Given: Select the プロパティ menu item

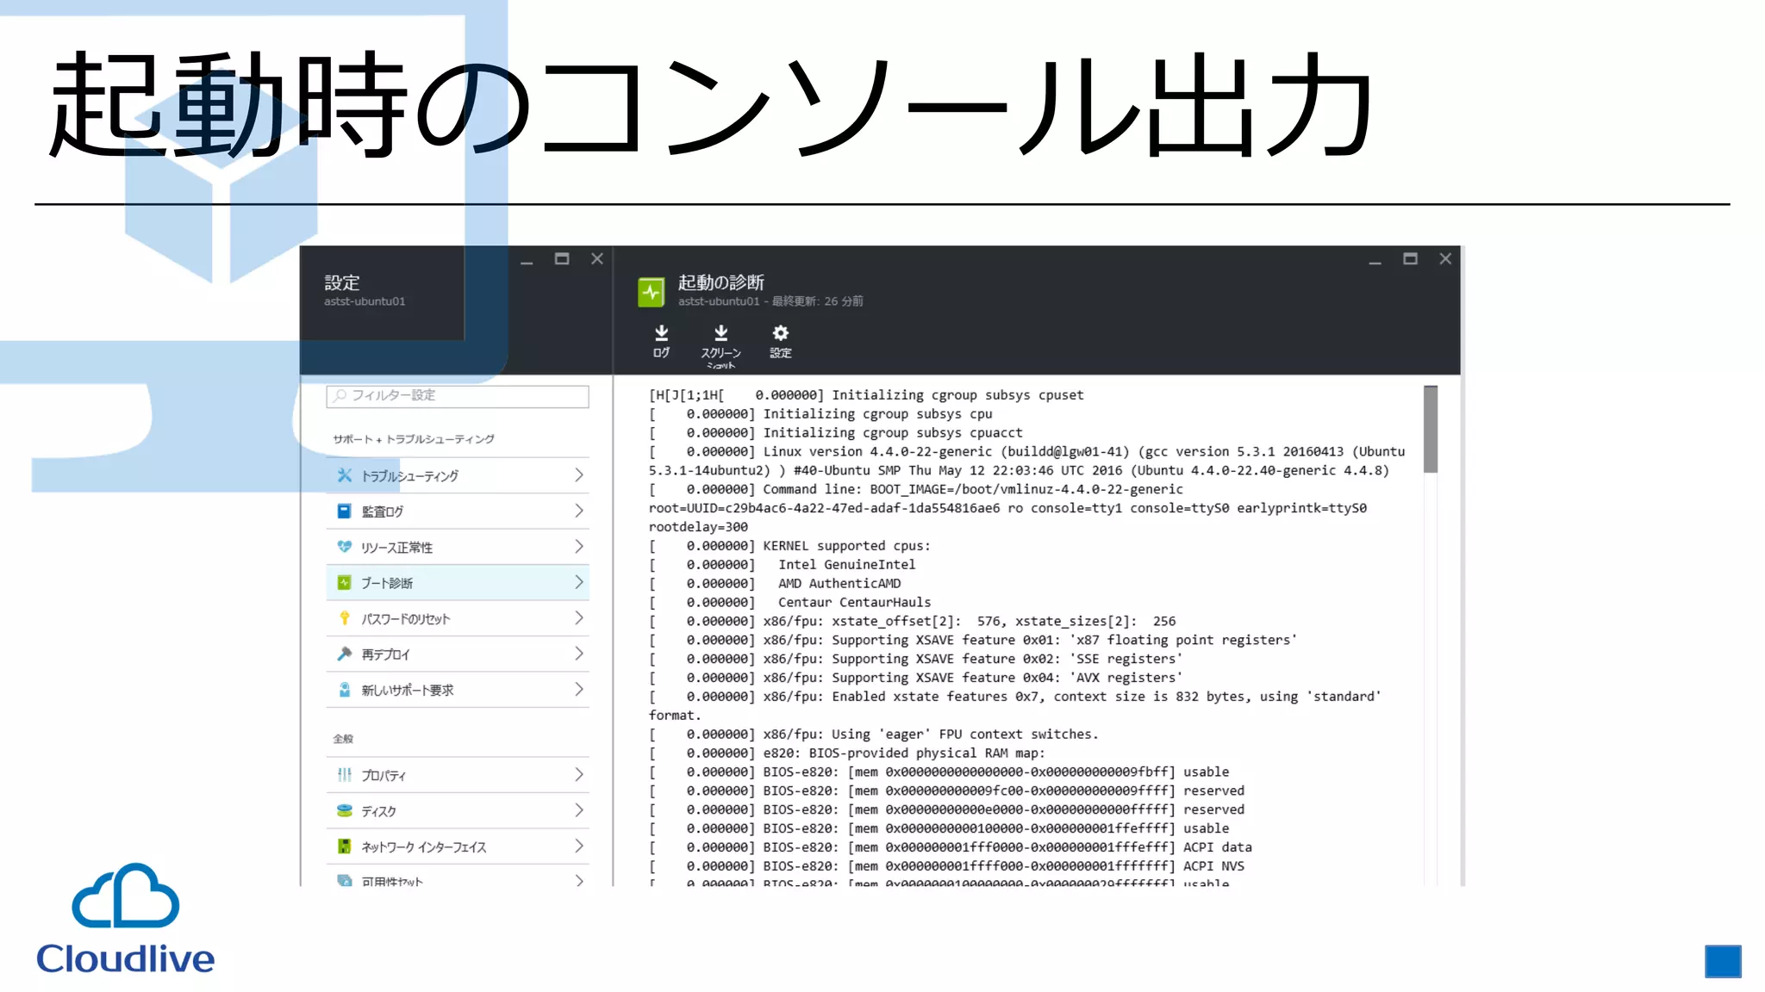Looking at the screenshot, I should coord(384,776).
